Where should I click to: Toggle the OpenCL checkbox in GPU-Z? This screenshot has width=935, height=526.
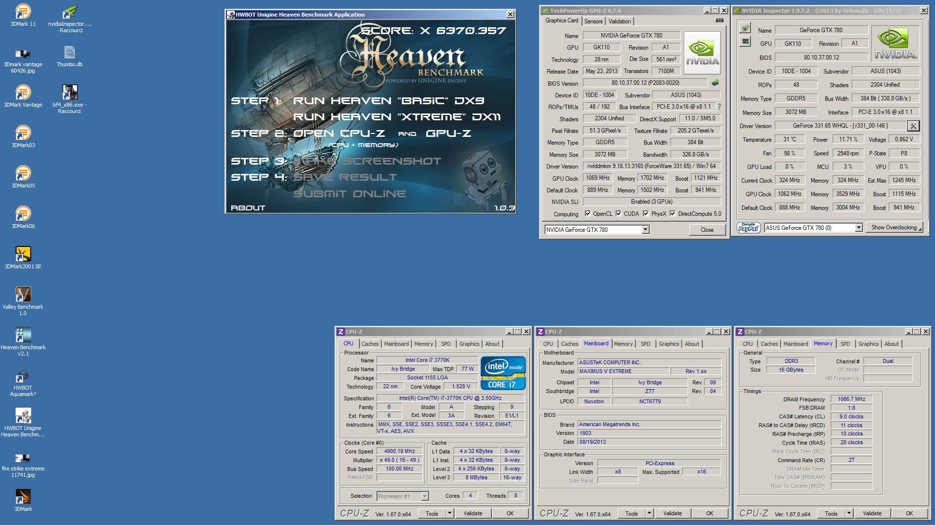pos(588,213)
